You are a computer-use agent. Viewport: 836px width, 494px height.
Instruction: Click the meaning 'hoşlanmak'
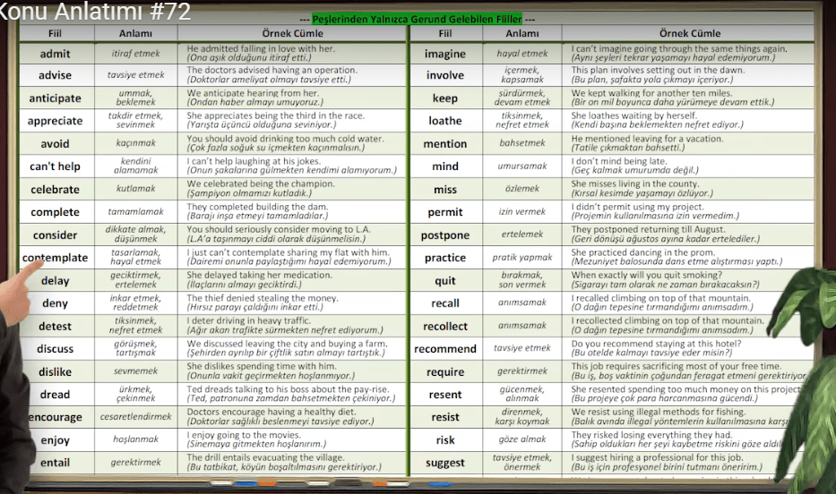click(x=135, y=439)
